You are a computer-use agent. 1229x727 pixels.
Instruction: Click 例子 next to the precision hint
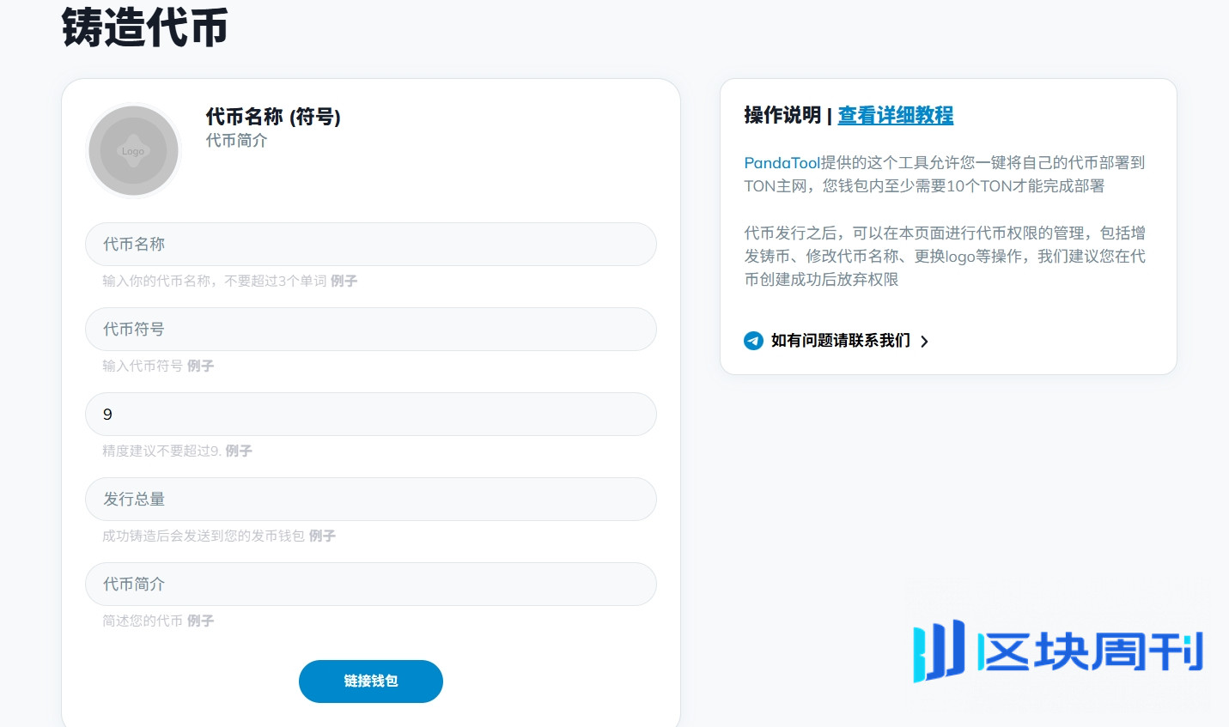coord(239,451)
